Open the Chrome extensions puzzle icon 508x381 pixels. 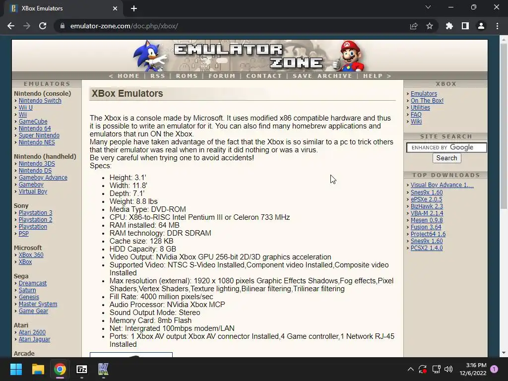[x=449, y=26]
